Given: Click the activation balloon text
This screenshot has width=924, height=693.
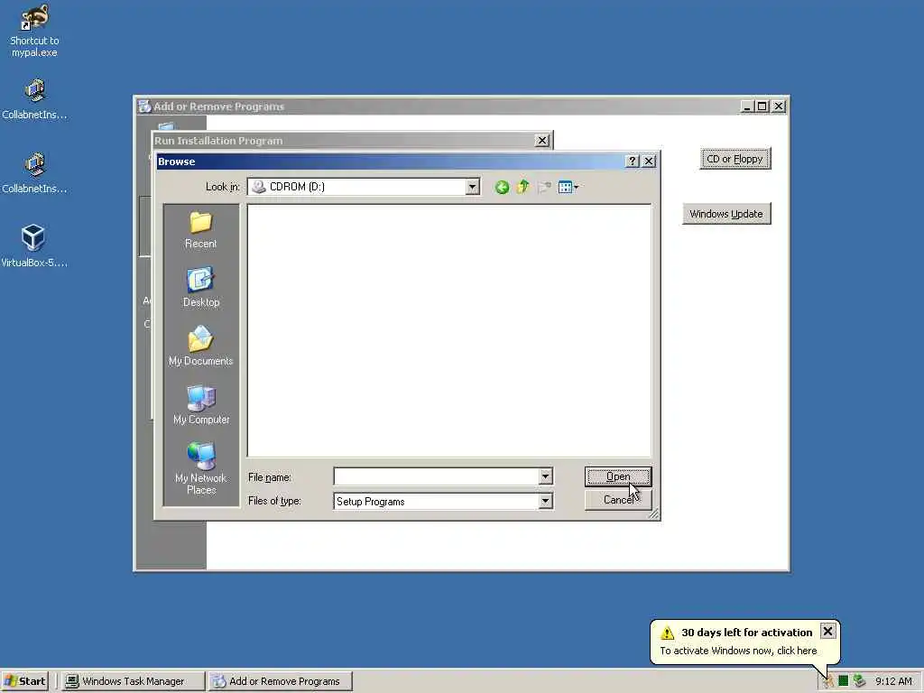Looking at the screenshot, I should coord(738,651).
